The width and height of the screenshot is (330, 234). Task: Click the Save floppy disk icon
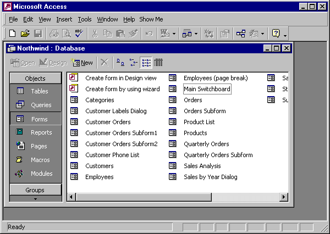pos(38,34)
